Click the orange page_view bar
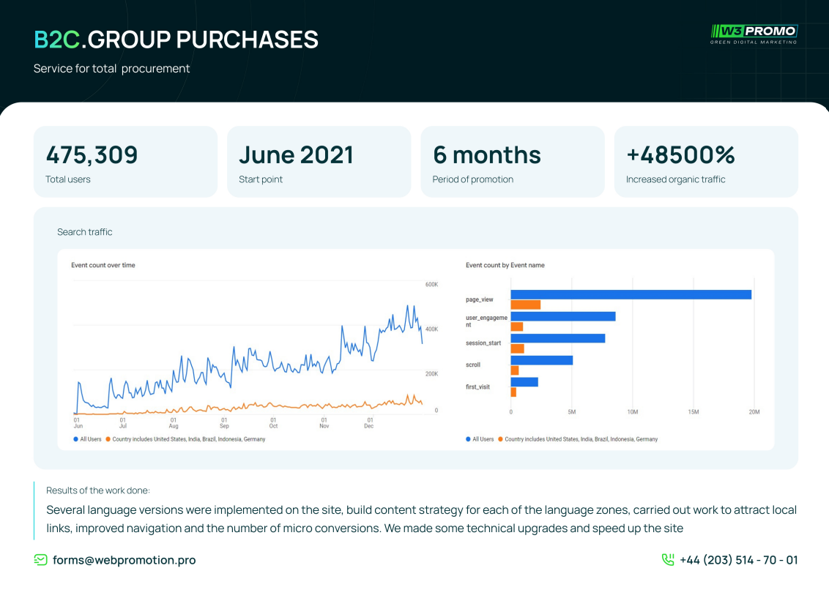This screenshot has height=590, width=829. (525, 305)
